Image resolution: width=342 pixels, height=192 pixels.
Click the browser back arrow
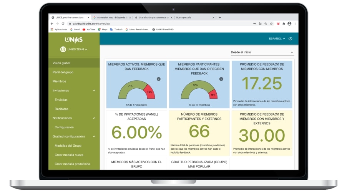point(52,23)
